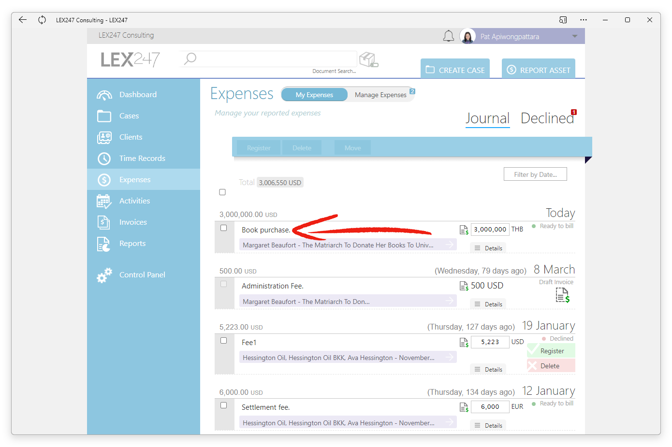Screen dimensions: 672x447
Task: Tick the Fee1 checkbox
Action: [x=223, y=340]
